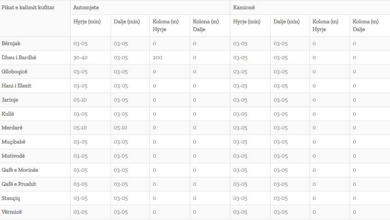Click the Muçibabë row label
Screen dimensions: 390x220
point(13,142)
